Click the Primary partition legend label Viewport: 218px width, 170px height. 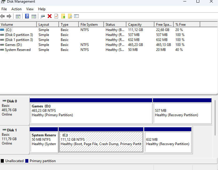pyautogui.click(x=43, y=161)
